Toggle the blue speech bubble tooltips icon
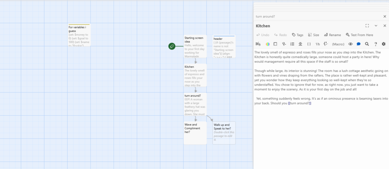The height and width of the screenshot is (169, 389). point(359,44)
